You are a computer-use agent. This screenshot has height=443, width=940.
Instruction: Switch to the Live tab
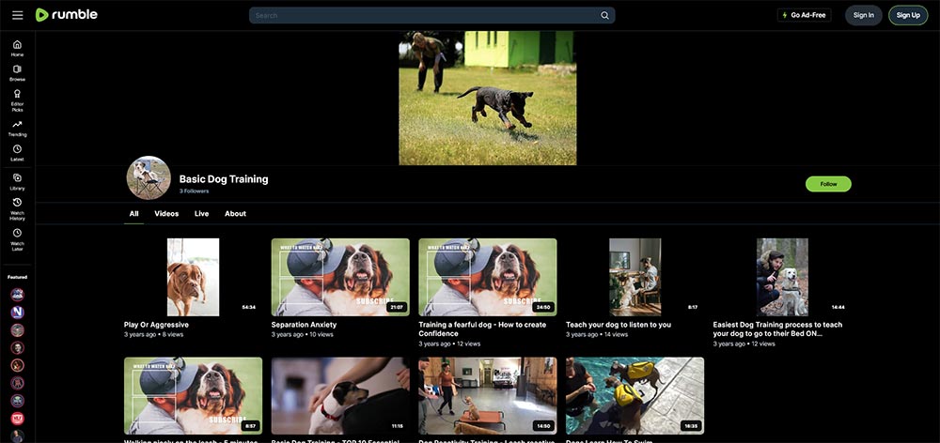(201, 214)
